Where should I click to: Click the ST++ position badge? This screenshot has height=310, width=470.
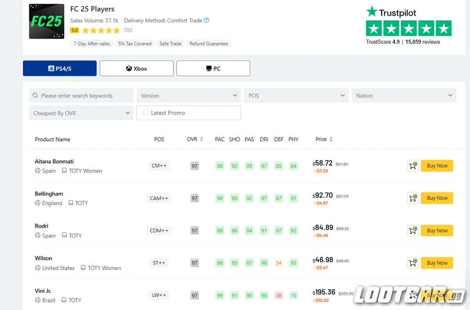(x=159, y=263)
